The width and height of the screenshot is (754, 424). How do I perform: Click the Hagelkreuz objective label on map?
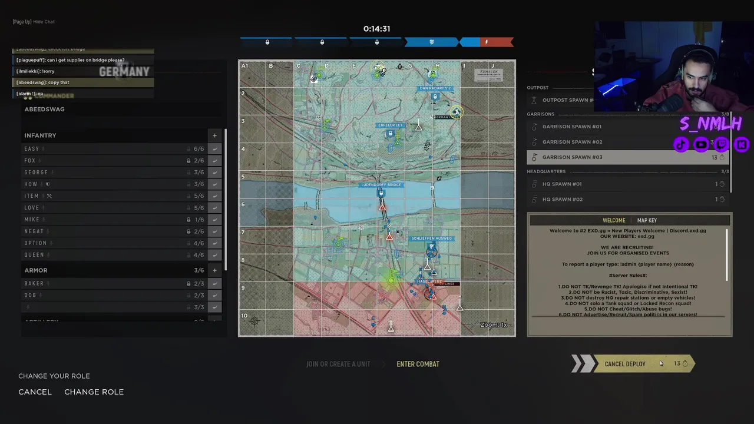click(429, 281)
